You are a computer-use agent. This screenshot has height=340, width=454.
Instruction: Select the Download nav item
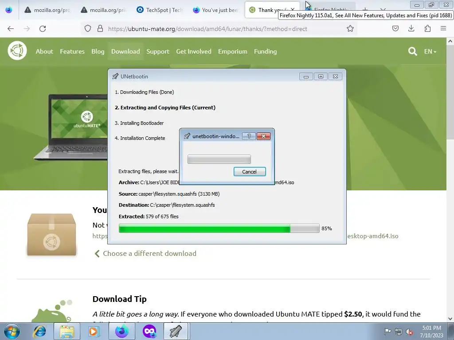tap(125, 51)
